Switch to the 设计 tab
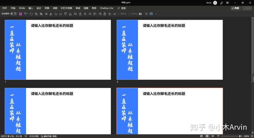The image size is (254, 138). click(39, 8)
